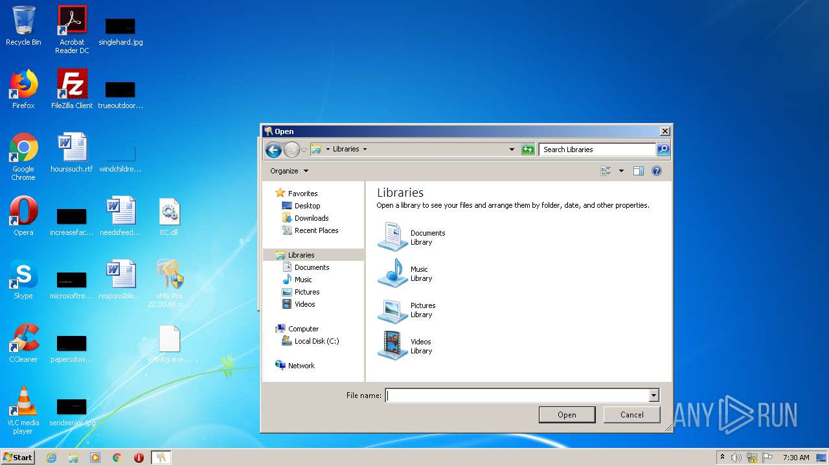Click the taskbar clock showing 7:30 AM

click(796, 458)
